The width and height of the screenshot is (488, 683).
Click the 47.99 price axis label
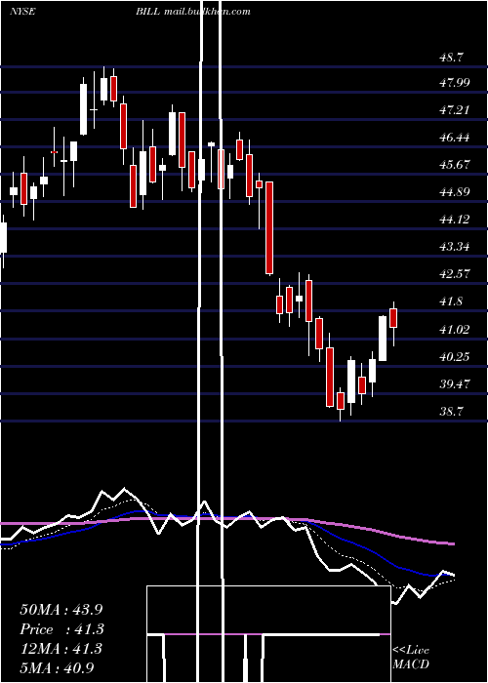point(455,82)
